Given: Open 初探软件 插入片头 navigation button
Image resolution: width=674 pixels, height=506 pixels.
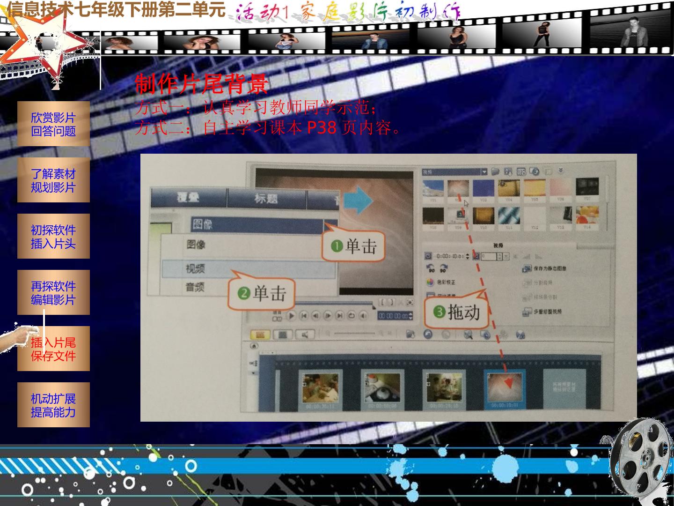Looking at the screenshot, I should 53,236.
